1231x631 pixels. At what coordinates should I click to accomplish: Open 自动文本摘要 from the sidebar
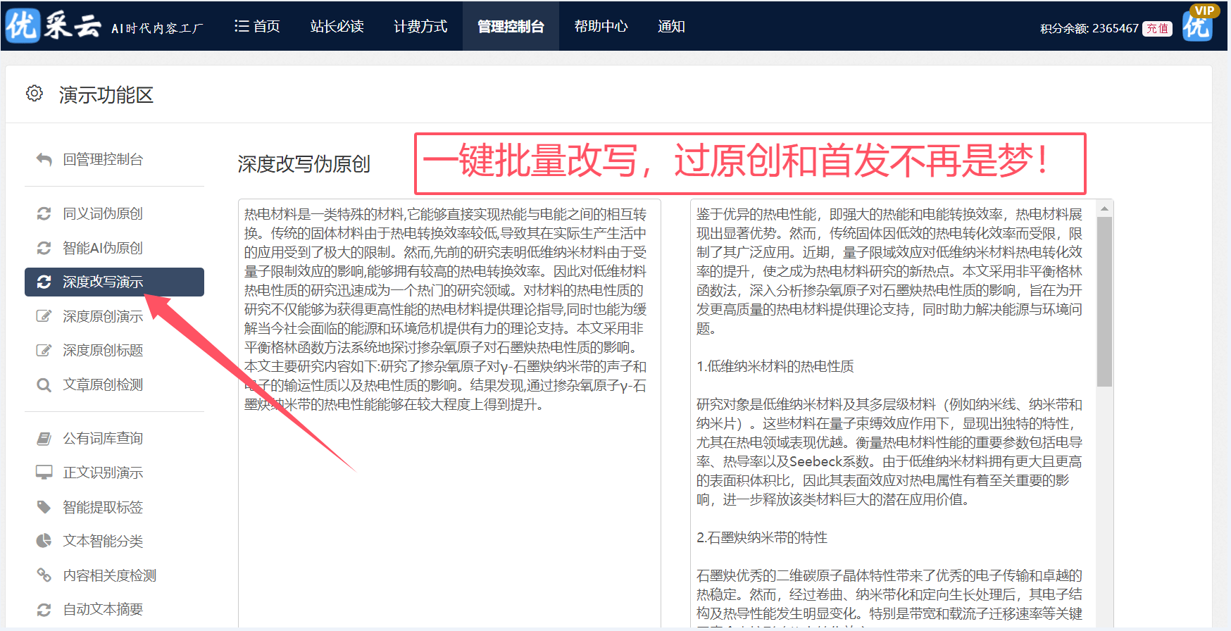tap(103, 609)
